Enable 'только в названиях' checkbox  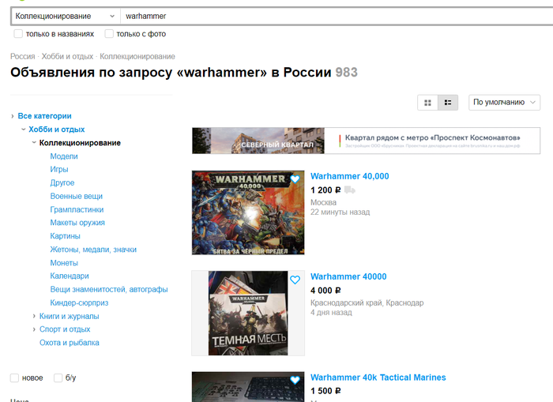pos(18,34)
